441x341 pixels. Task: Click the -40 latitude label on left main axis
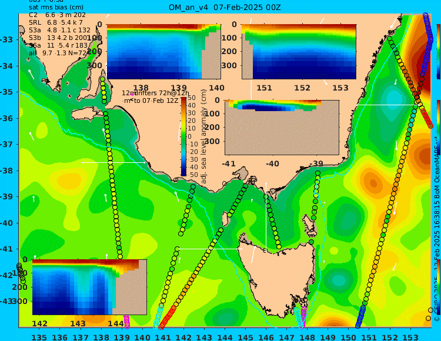pos(6,223)
